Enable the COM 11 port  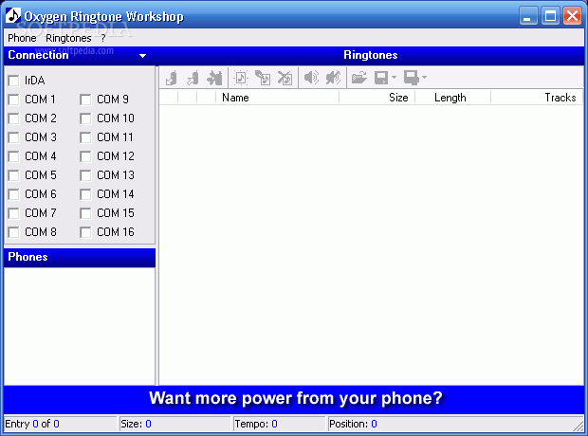85,137
